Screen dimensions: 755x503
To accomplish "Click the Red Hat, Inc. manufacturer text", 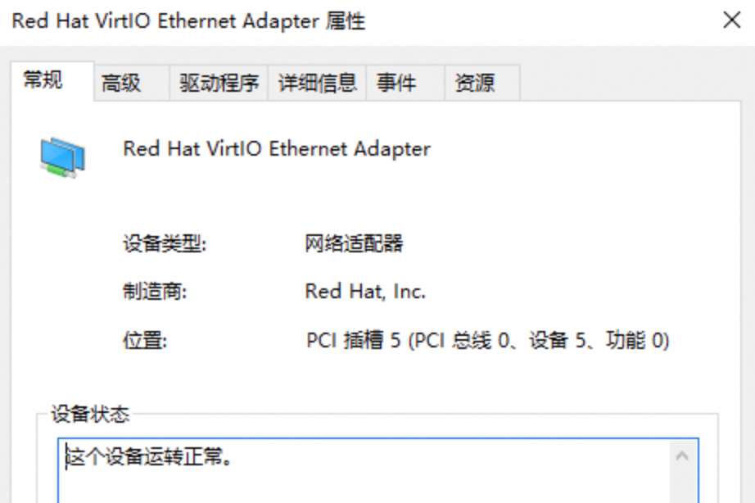I will [365, 292].
